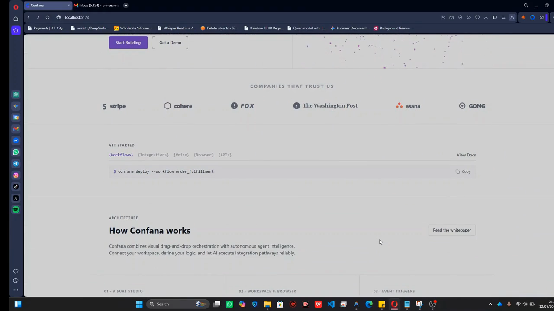Launch Messenger from the sidebar

tap(16, 140)
